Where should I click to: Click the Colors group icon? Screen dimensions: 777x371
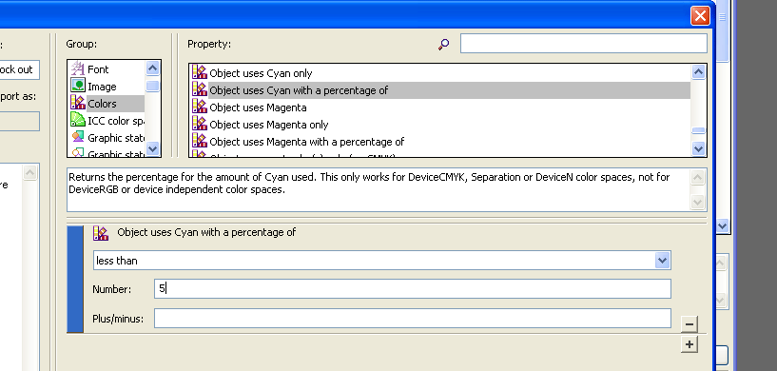click(77, 103)
